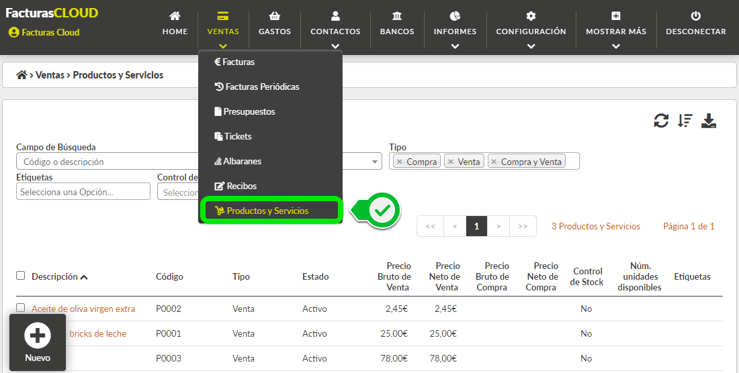The image size is (739, 373).
Task: Go to first page button
Action: pos(430,226)
